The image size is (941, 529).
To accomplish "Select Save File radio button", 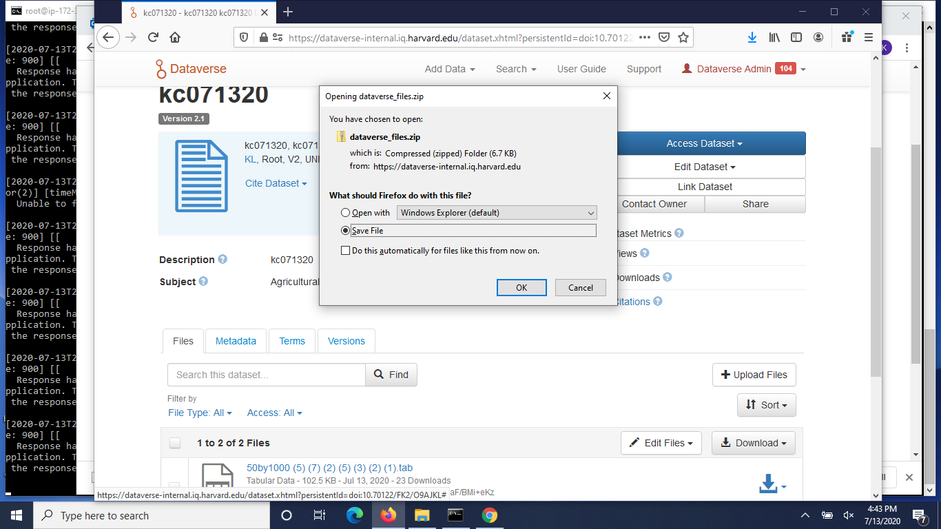I will (x=345, y=231).
